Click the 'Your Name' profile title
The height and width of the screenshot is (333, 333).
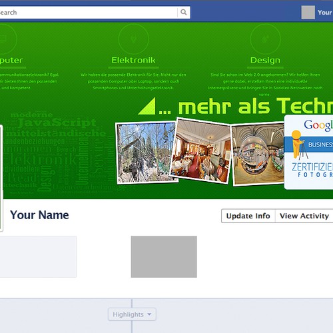(39, 215)
